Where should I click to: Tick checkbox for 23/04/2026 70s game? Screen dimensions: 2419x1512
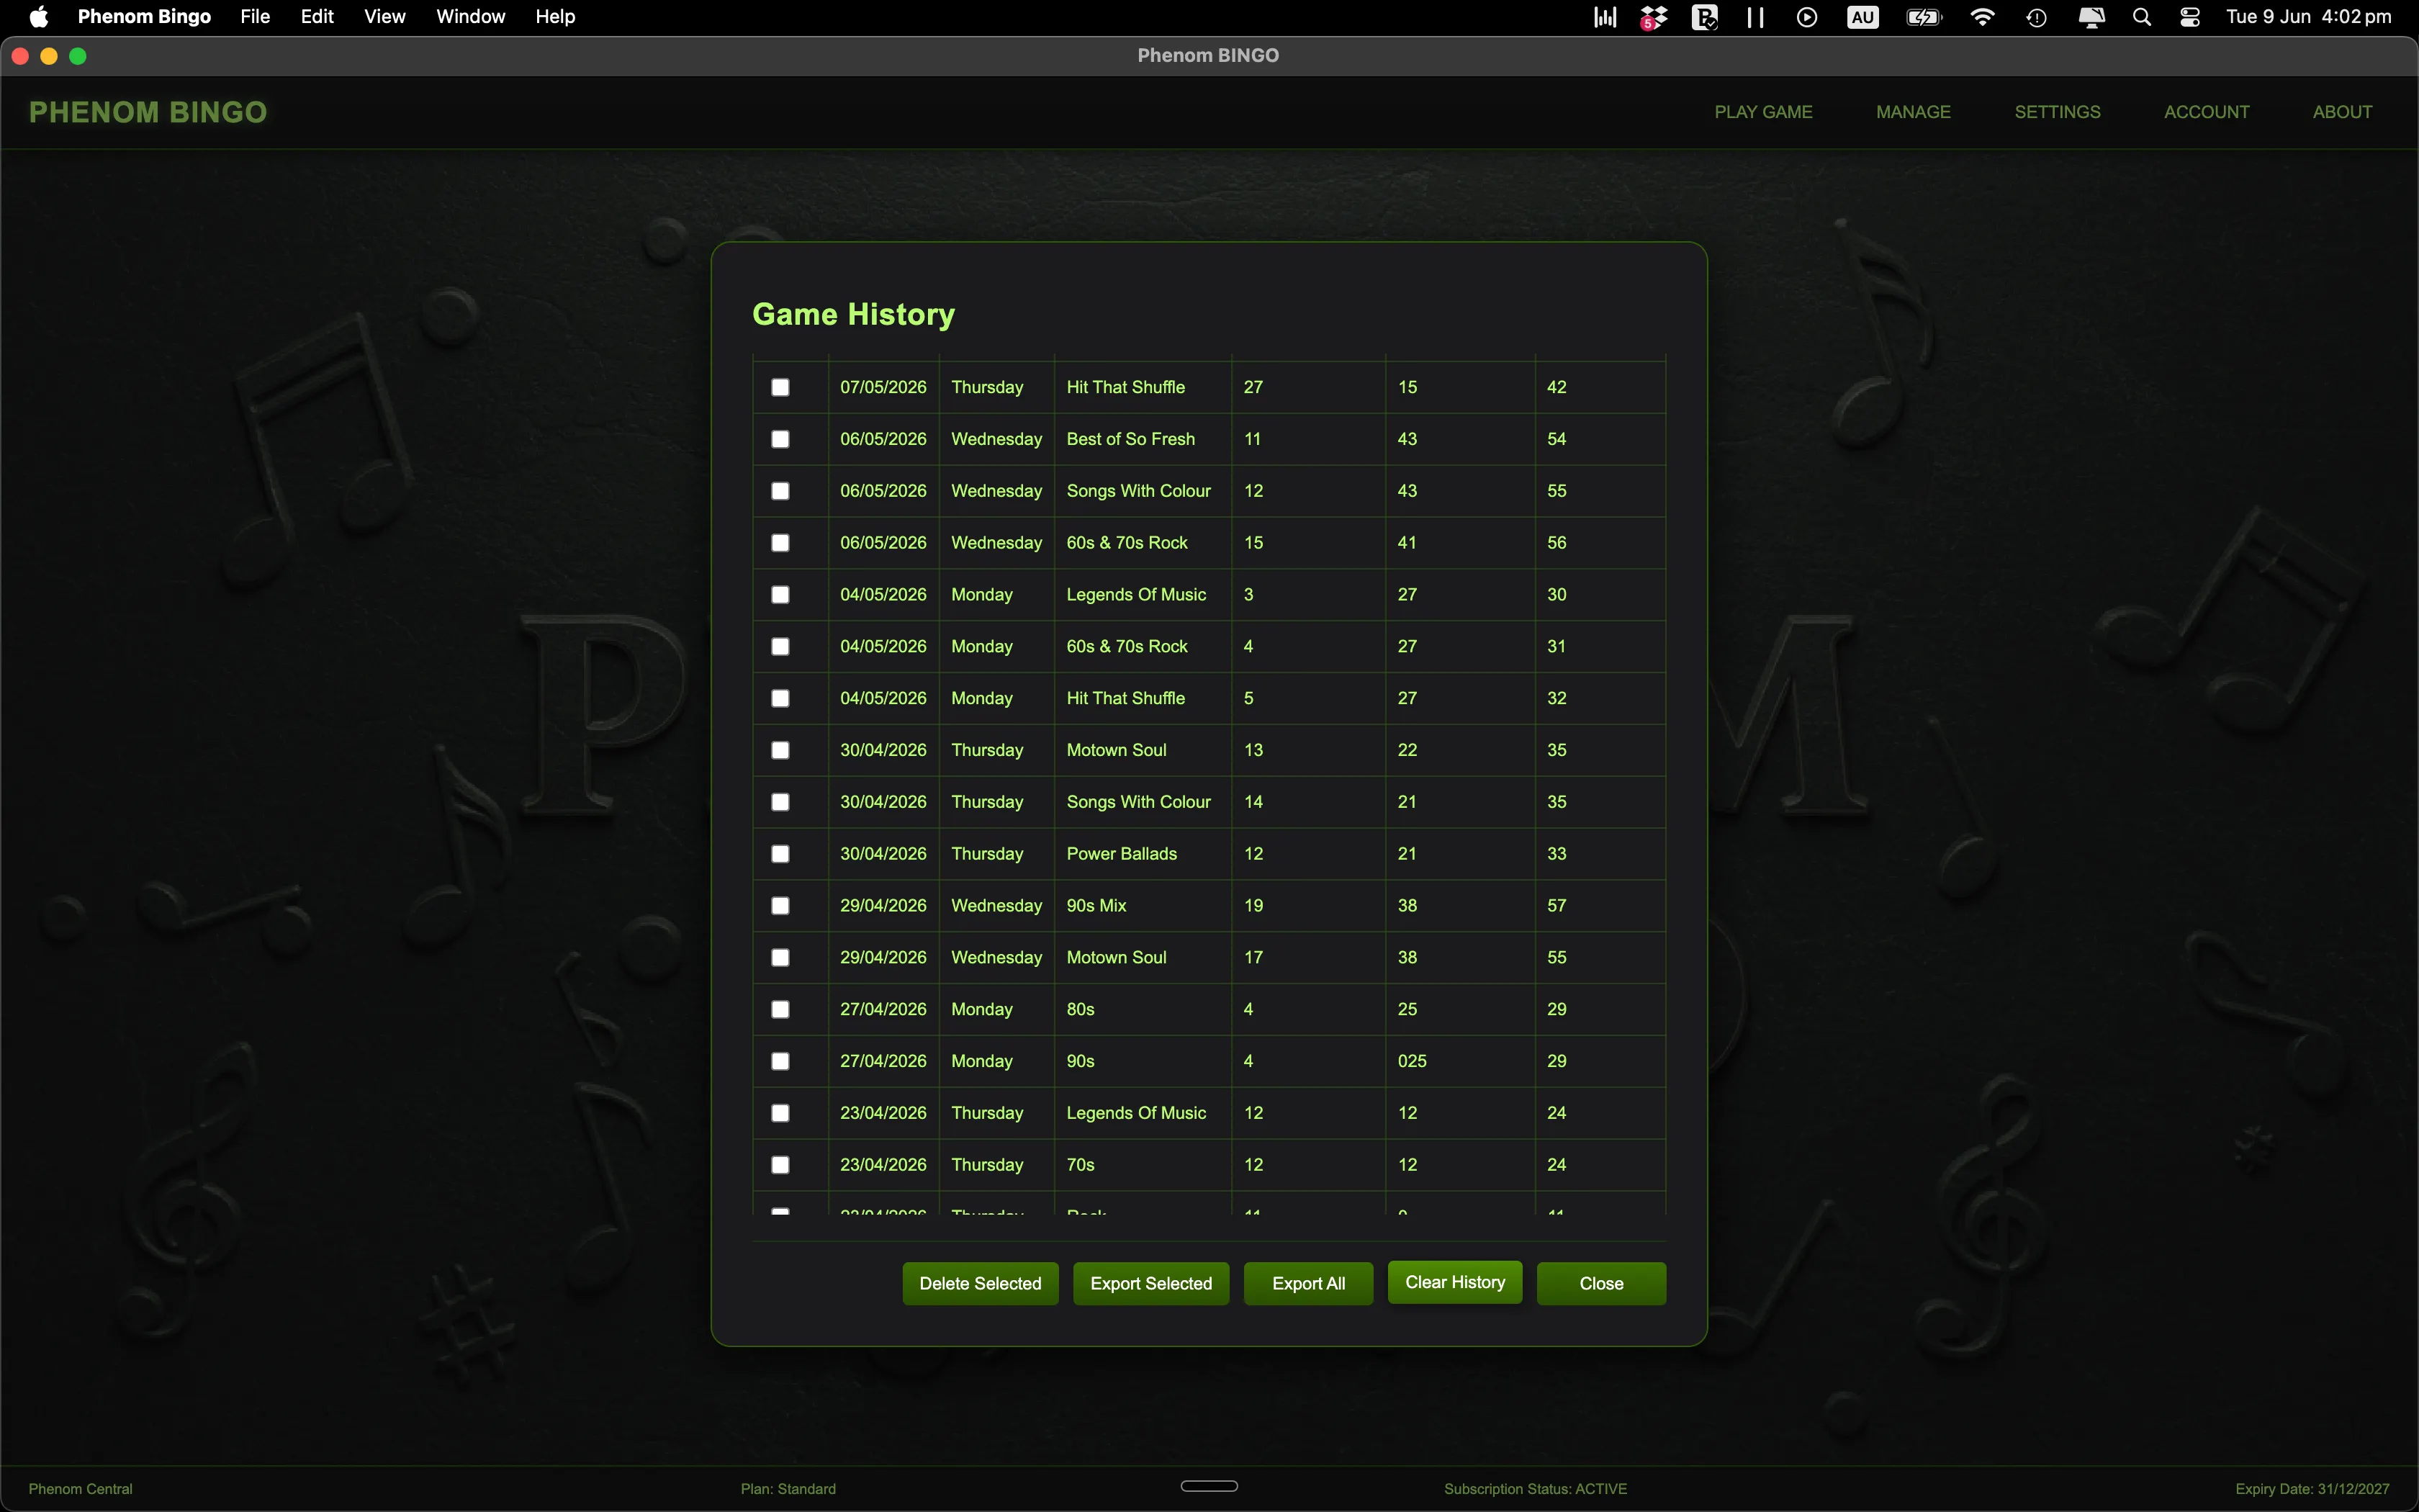pos(780,1165)
